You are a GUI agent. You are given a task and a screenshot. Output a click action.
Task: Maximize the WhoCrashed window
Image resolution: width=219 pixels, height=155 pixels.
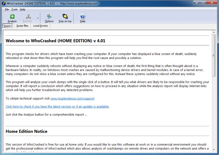203,3
